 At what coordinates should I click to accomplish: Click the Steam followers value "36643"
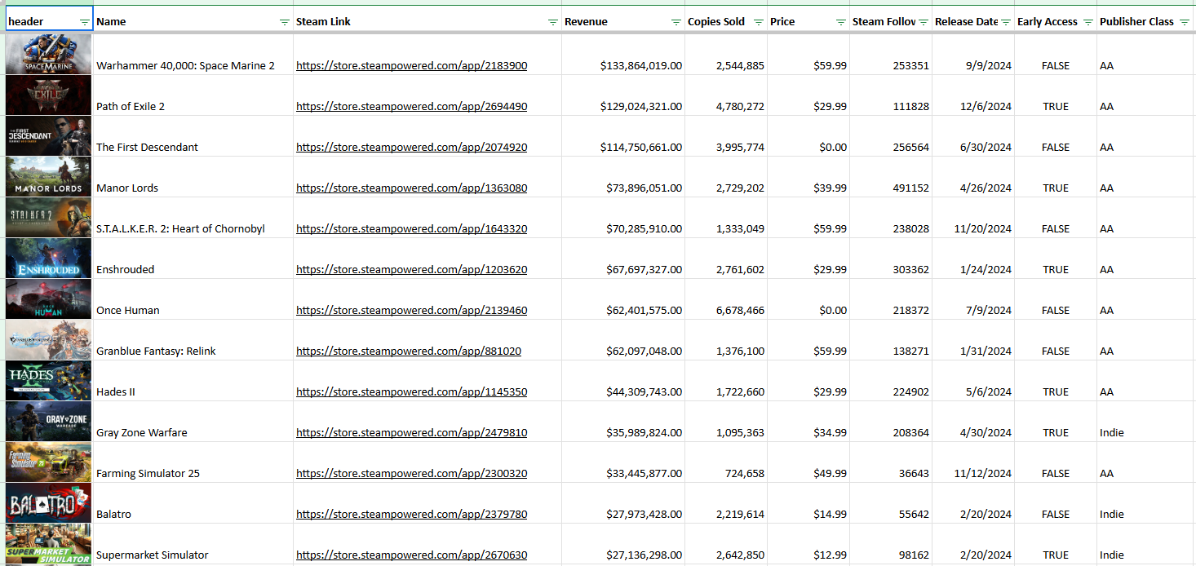point(913,474)
